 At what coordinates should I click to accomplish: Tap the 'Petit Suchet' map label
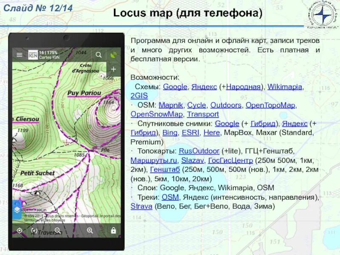click(x=37, y=173)
